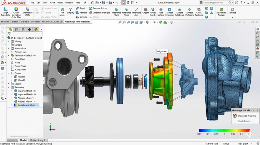The height and width of the screenshot is (145, 260).
Task: Click the Align Scan Data tool
Action: coord(6,12)
